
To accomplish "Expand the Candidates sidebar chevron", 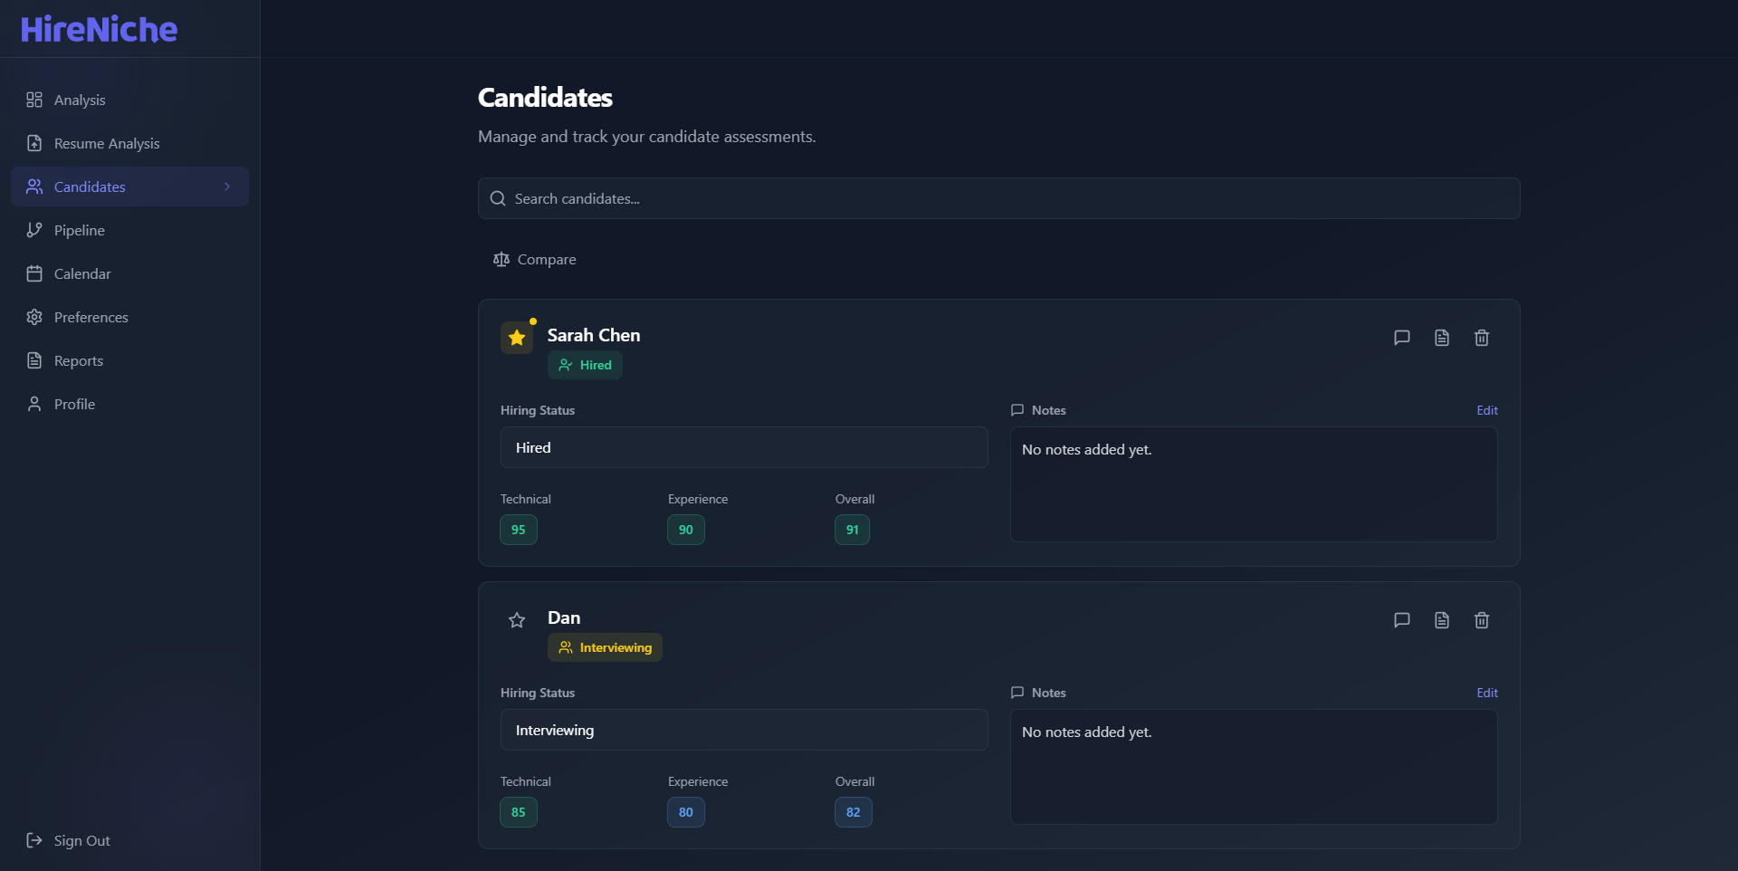I will (x=227, y=187).
